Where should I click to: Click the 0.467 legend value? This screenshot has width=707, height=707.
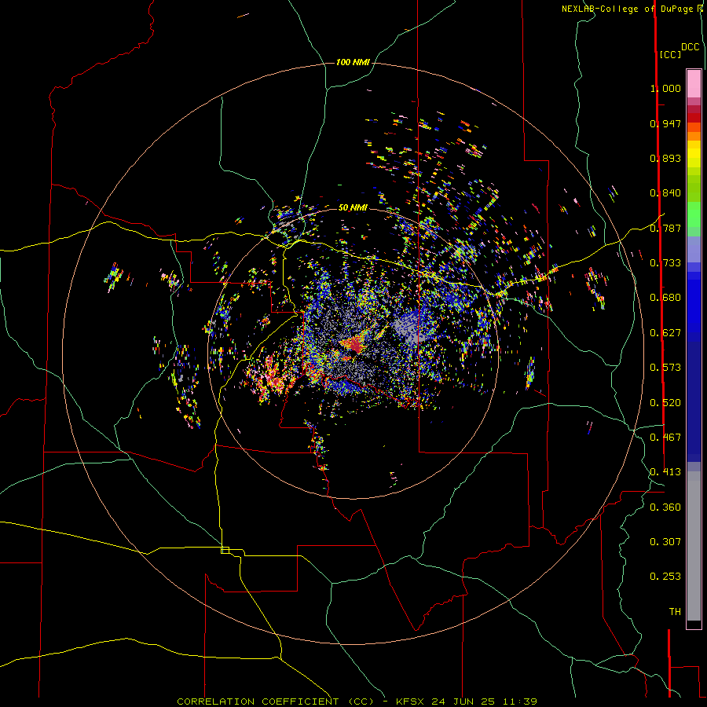point(665,438)
